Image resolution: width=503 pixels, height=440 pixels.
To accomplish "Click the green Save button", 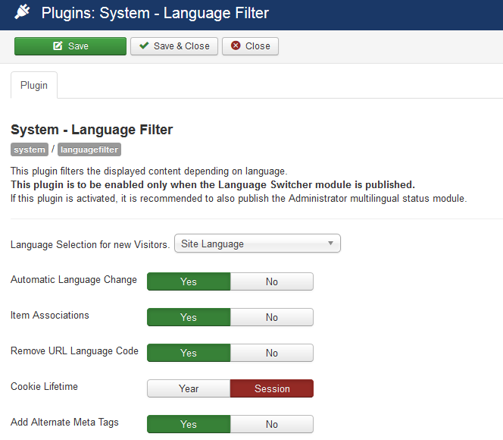I will pos(70,46).
